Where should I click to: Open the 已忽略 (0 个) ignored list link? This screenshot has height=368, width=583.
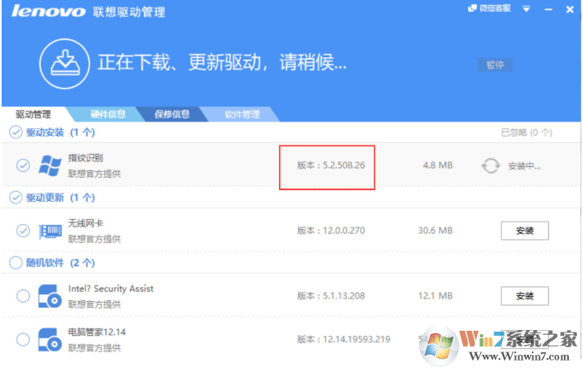[527, 132]
